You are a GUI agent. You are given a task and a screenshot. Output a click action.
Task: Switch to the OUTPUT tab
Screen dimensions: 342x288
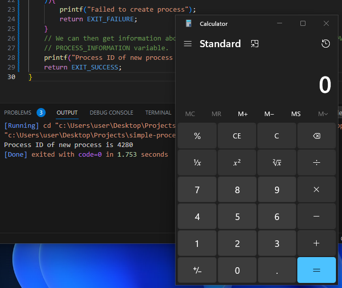pos(67,113)
